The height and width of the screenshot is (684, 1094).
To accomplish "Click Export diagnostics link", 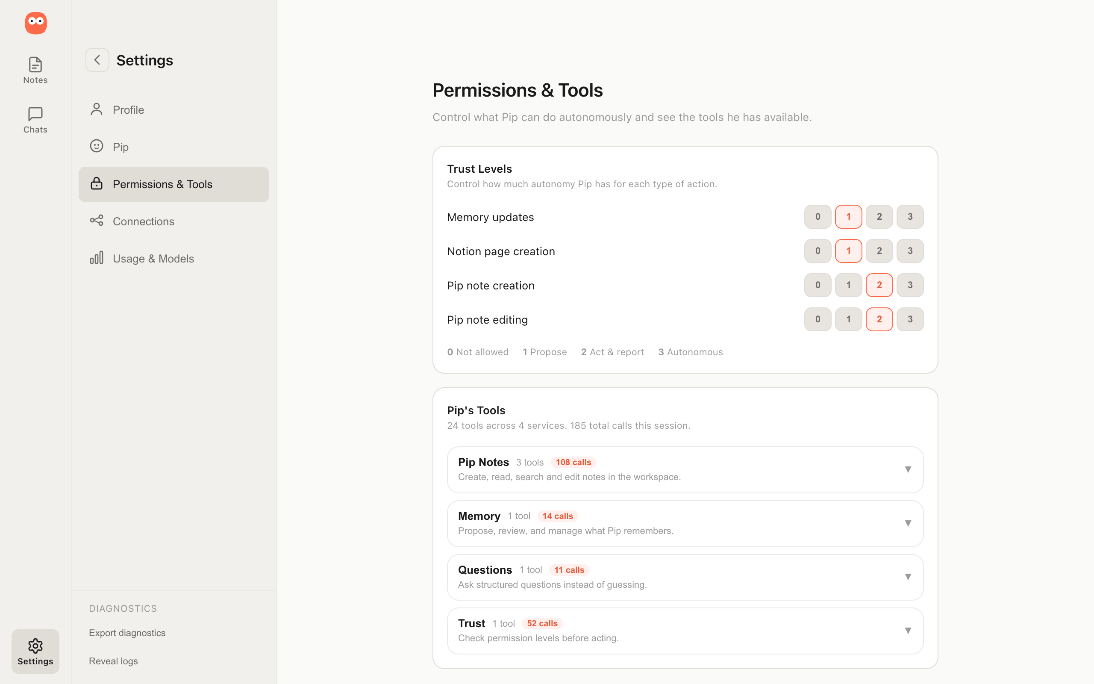I will pos(127,633).
